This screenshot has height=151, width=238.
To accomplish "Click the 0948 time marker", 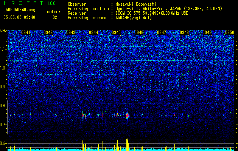I will (184, 32).
